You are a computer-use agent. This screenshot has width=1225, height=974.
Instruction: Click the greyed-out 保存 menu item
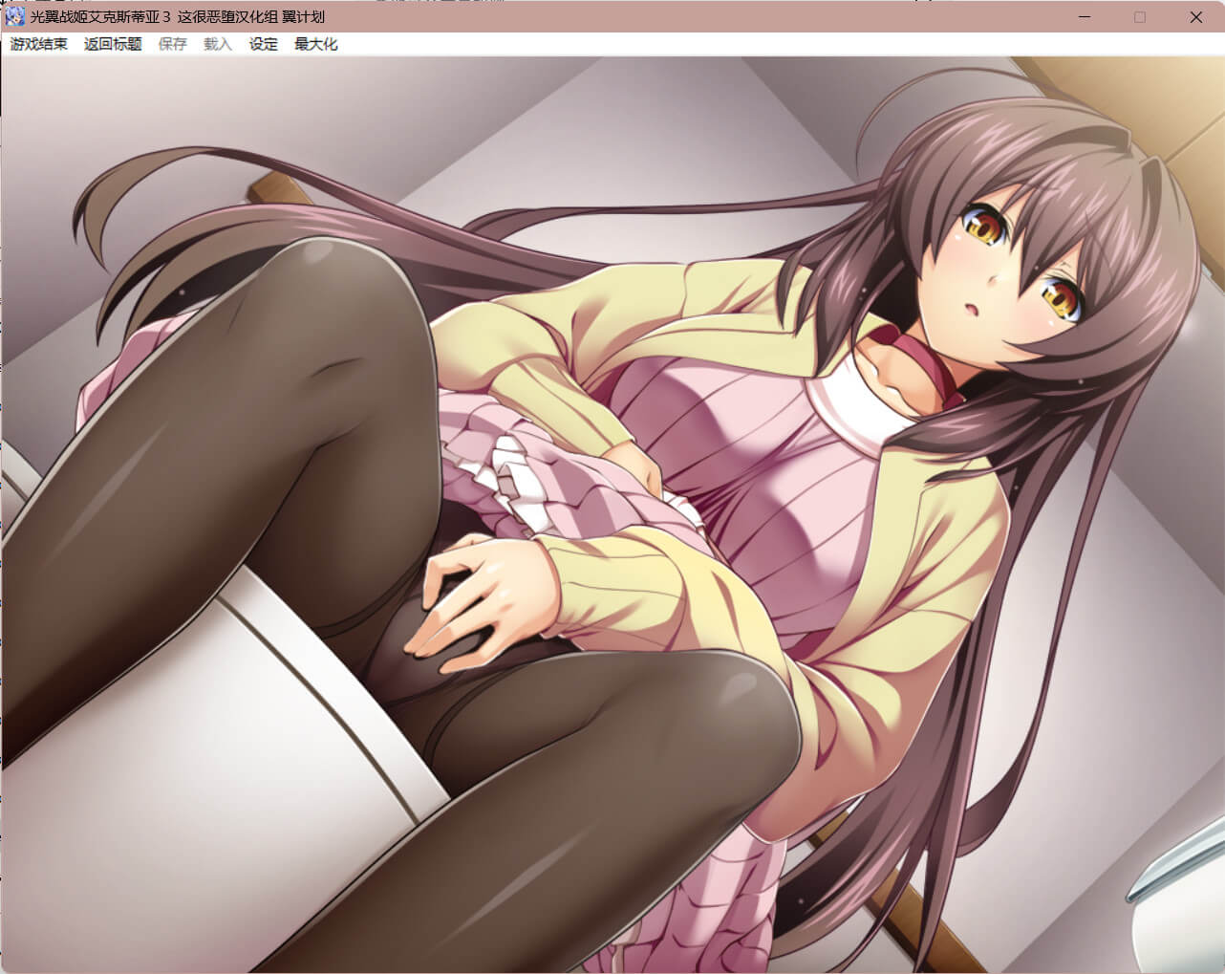[173, 44]
